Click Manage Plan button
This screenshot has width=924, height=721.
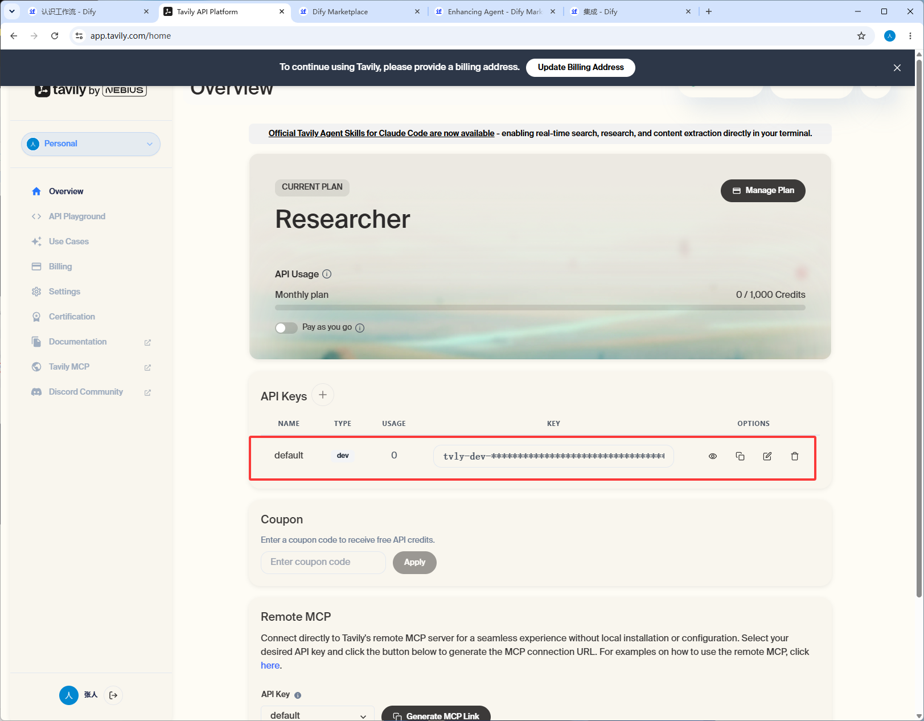tap(763, 191)
